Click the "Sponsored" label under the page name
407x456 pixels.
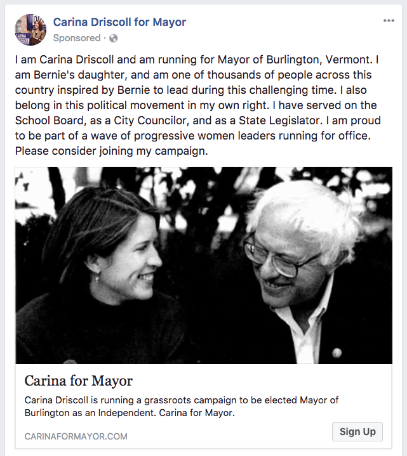tap(76, 38)
